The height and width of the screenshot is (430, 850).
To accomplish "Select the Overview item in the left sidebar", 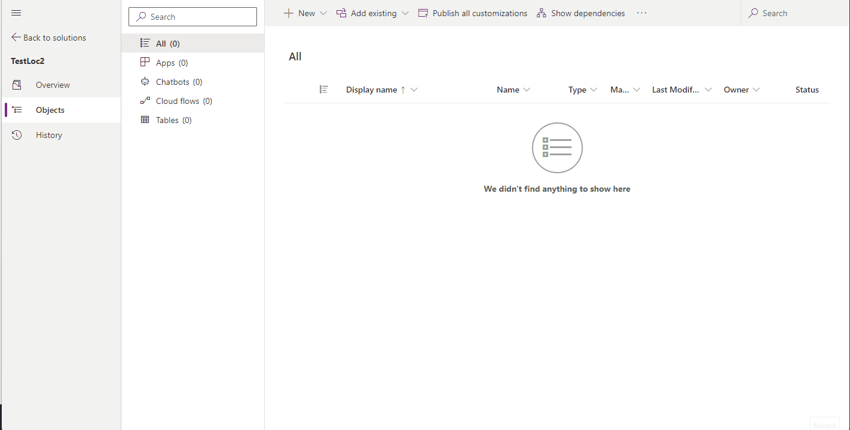I will pos(53,84).
